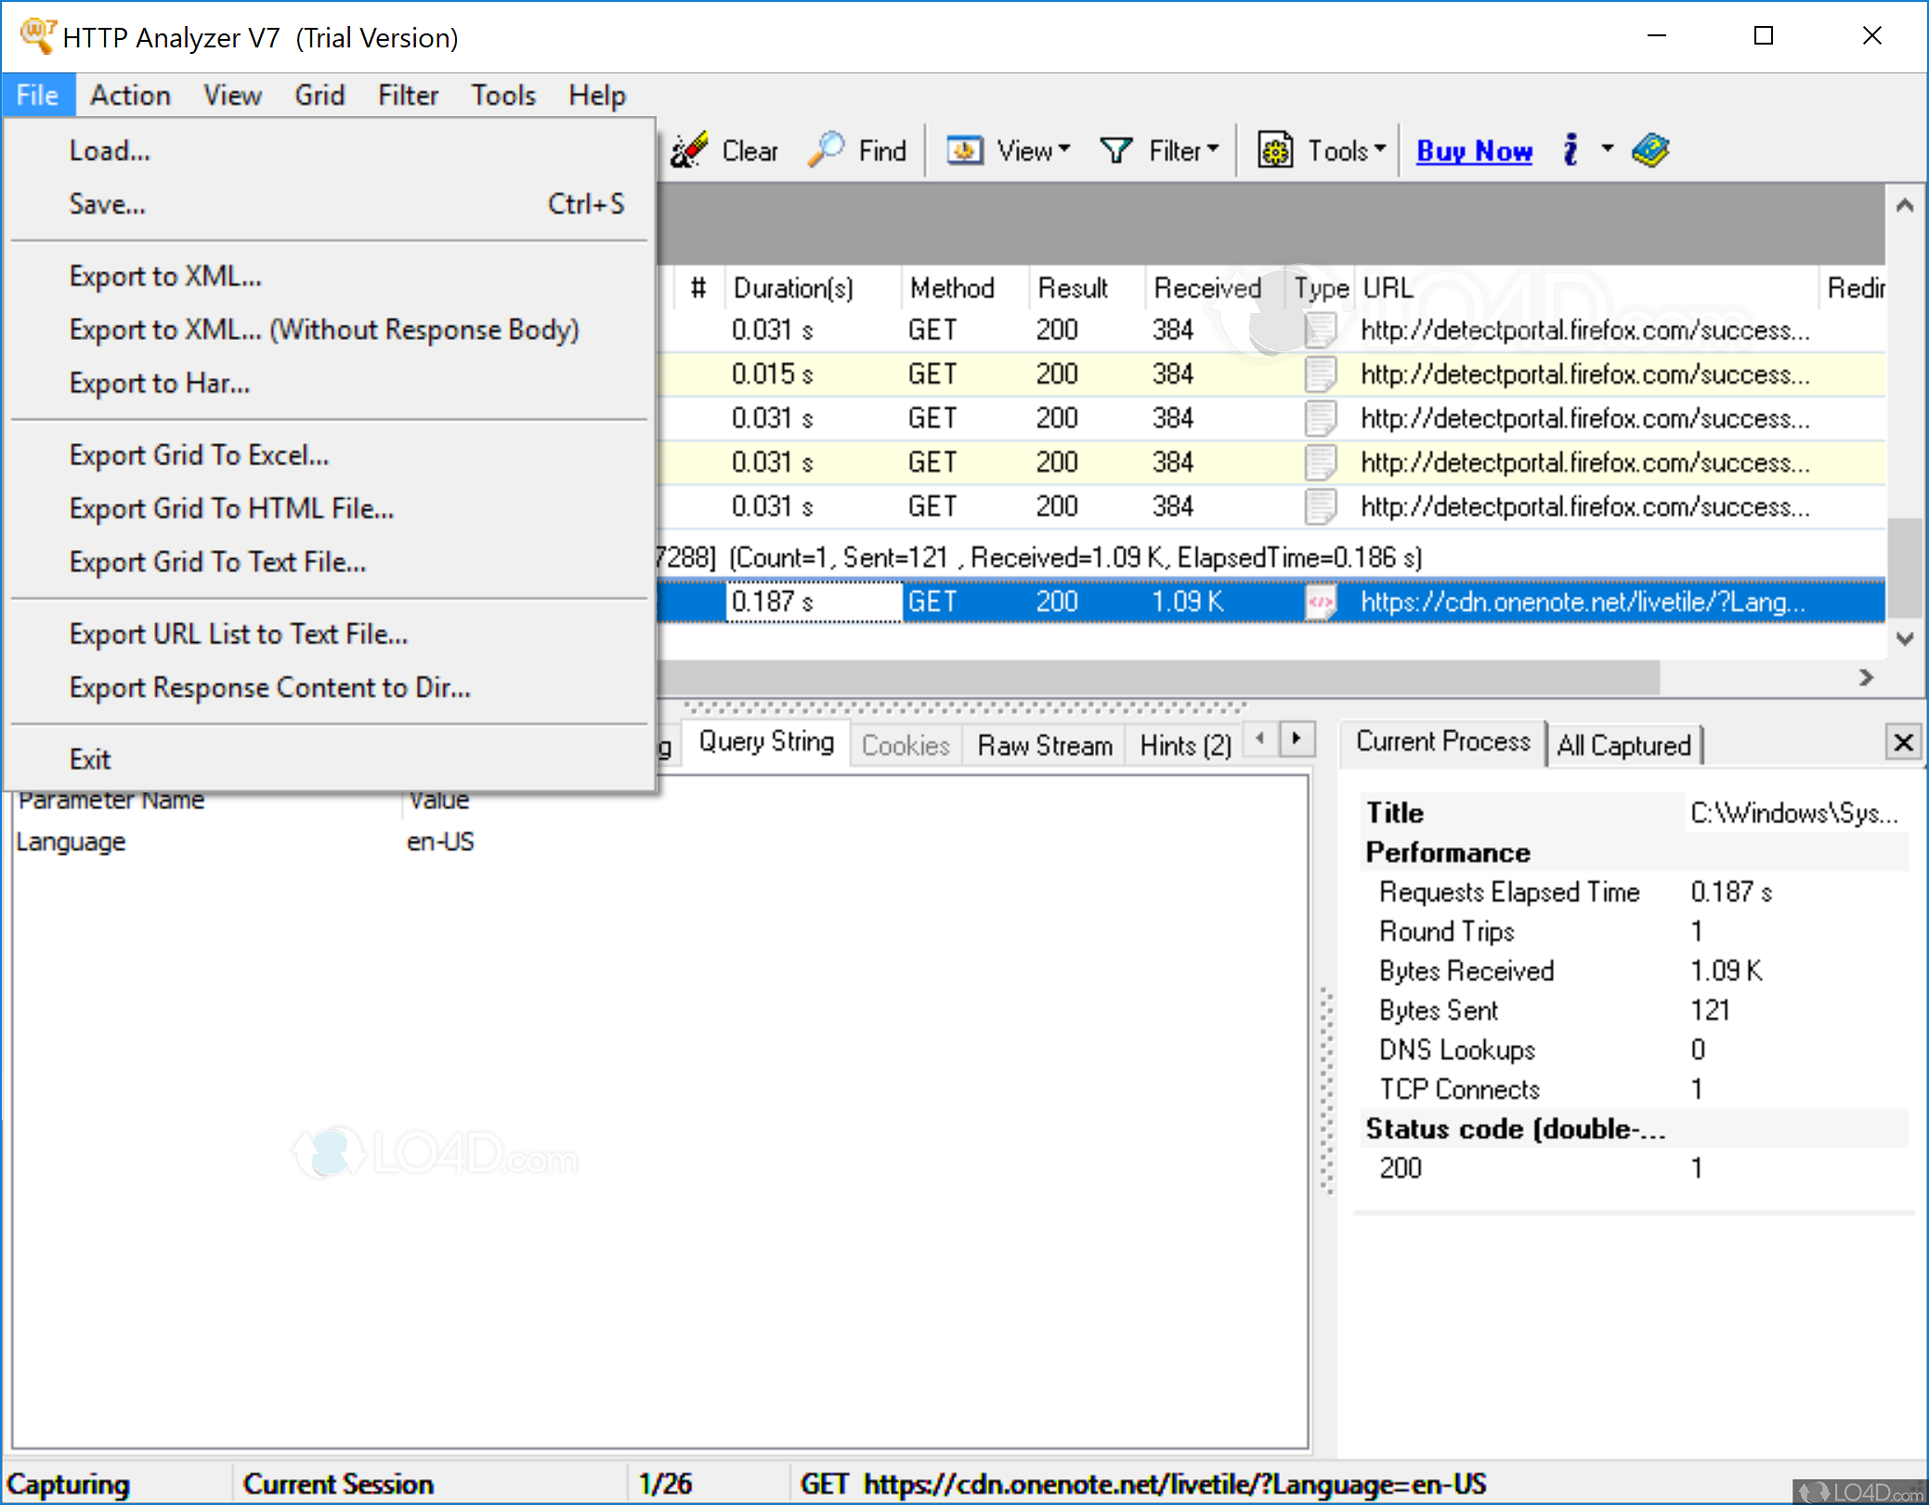
Task: Click the View toolbar icon
Action: (x=964, y=150)
